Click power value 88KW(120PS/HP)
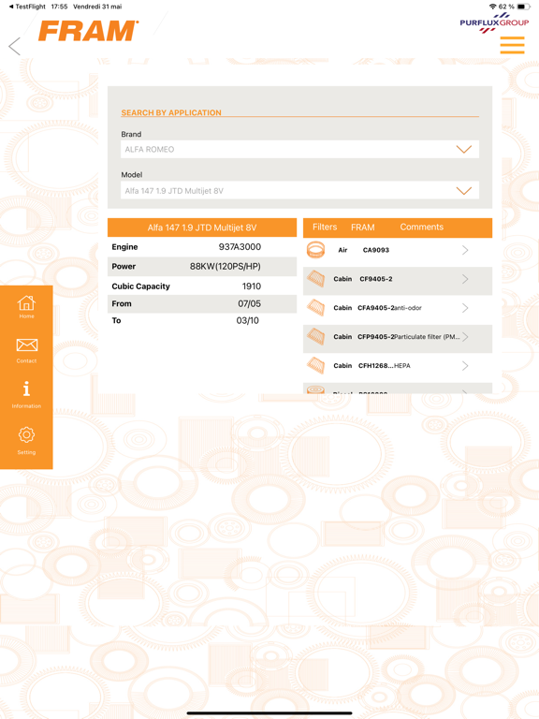Screen dimensions: 539x719 pyautogui.click(x=225, y=267)
